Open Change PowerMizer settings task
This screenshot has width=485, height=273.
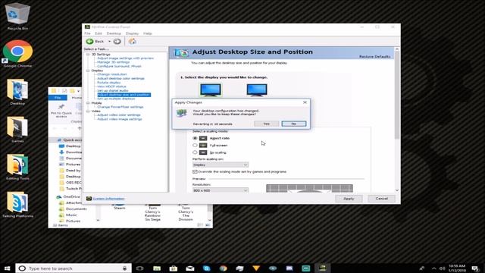pyautogui.click(x=120, y=107)
